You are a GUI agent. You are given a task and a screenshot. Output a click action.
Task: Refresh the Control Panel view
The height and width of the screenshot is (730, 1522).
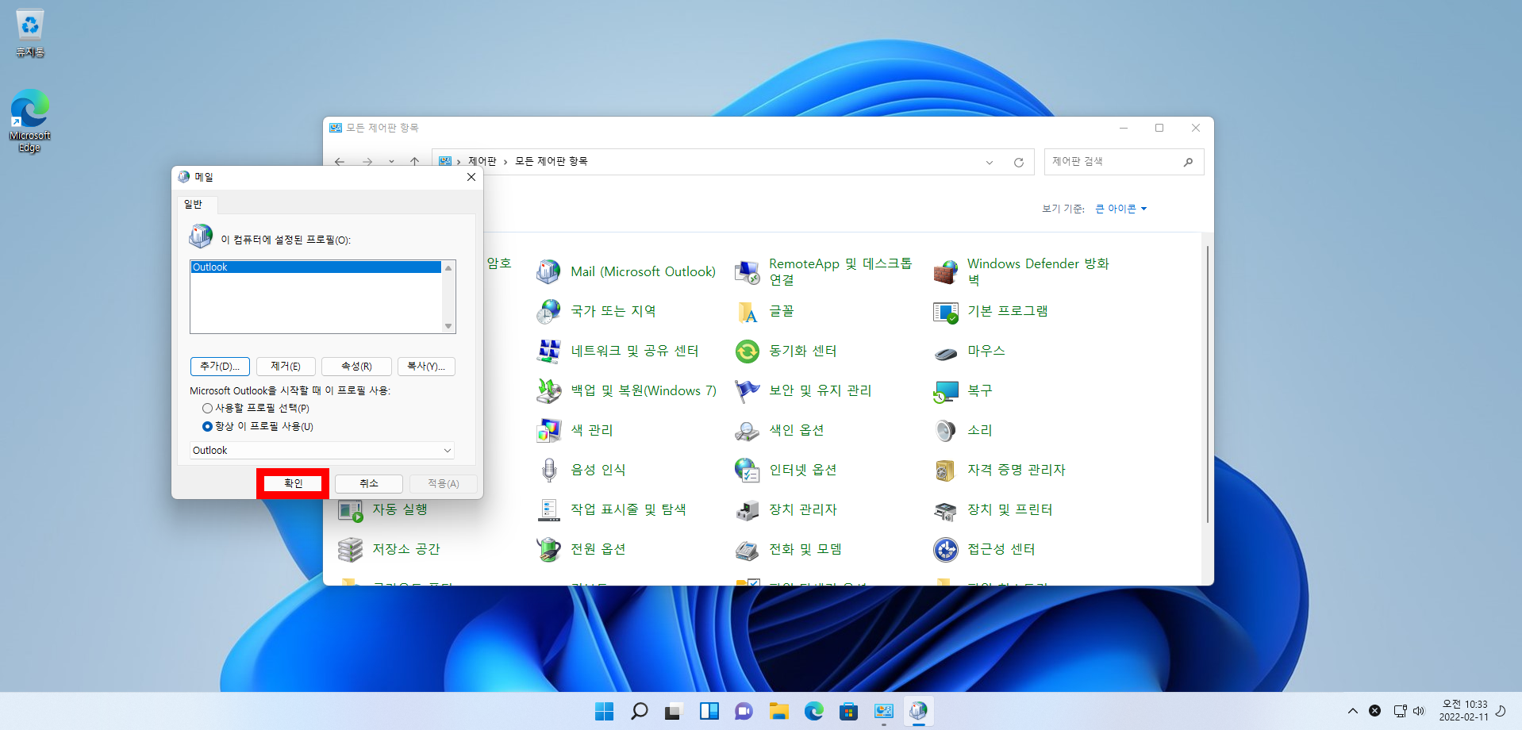[1019, 162]
